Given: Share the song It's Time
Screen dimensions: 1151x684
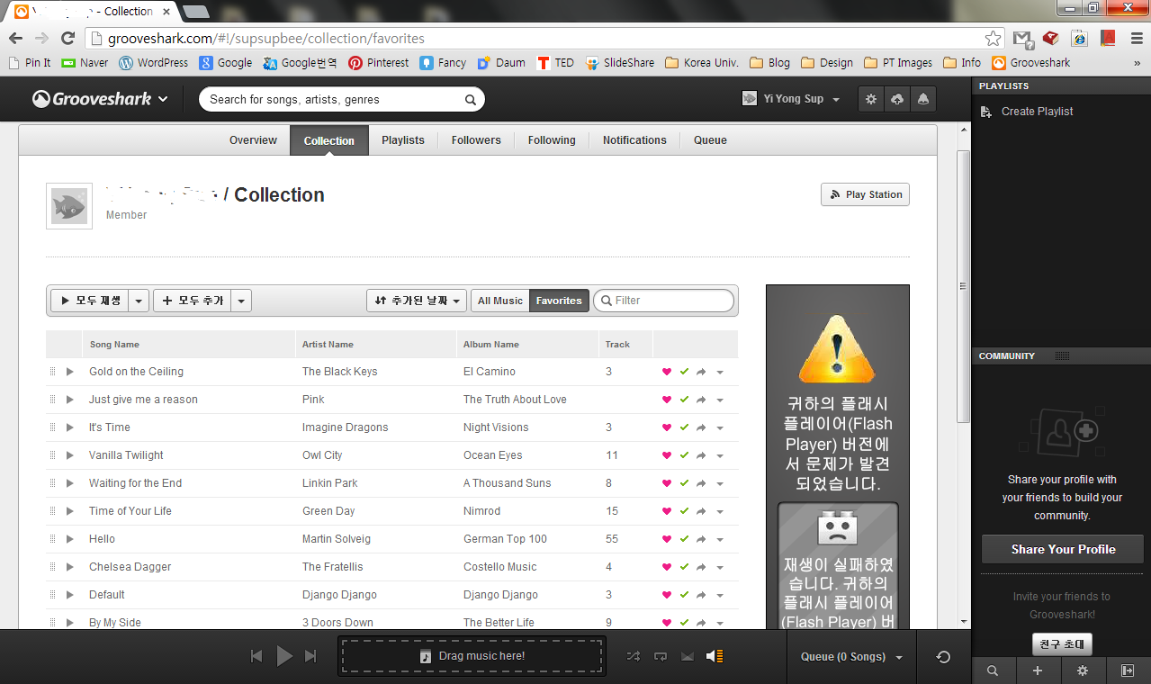Looking at the screenshot, I should pos(701,427).
